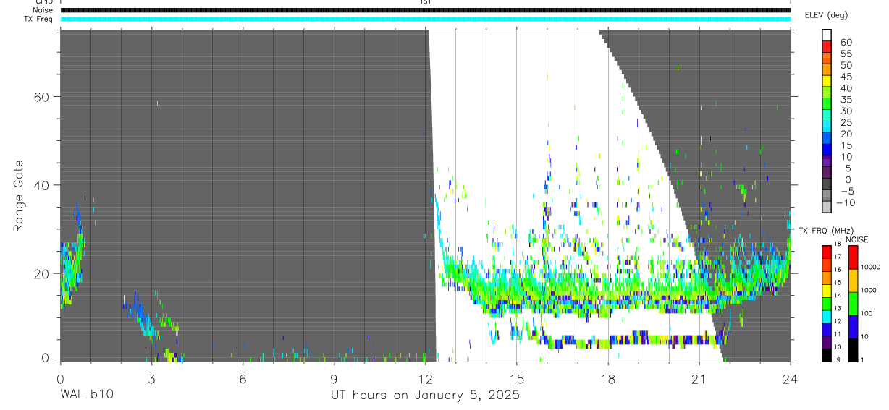Select the green 100 noise level block

pyautogui.click(x=852, y=303)
